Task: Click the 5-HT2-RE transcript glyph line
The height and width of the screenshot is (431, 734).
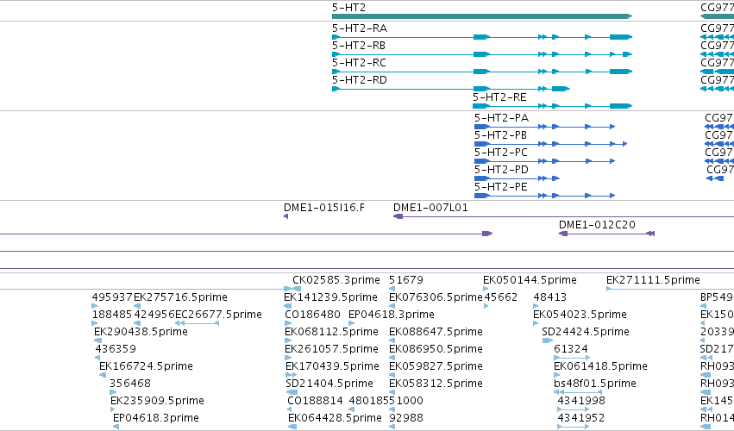Action: click(552, 106)
